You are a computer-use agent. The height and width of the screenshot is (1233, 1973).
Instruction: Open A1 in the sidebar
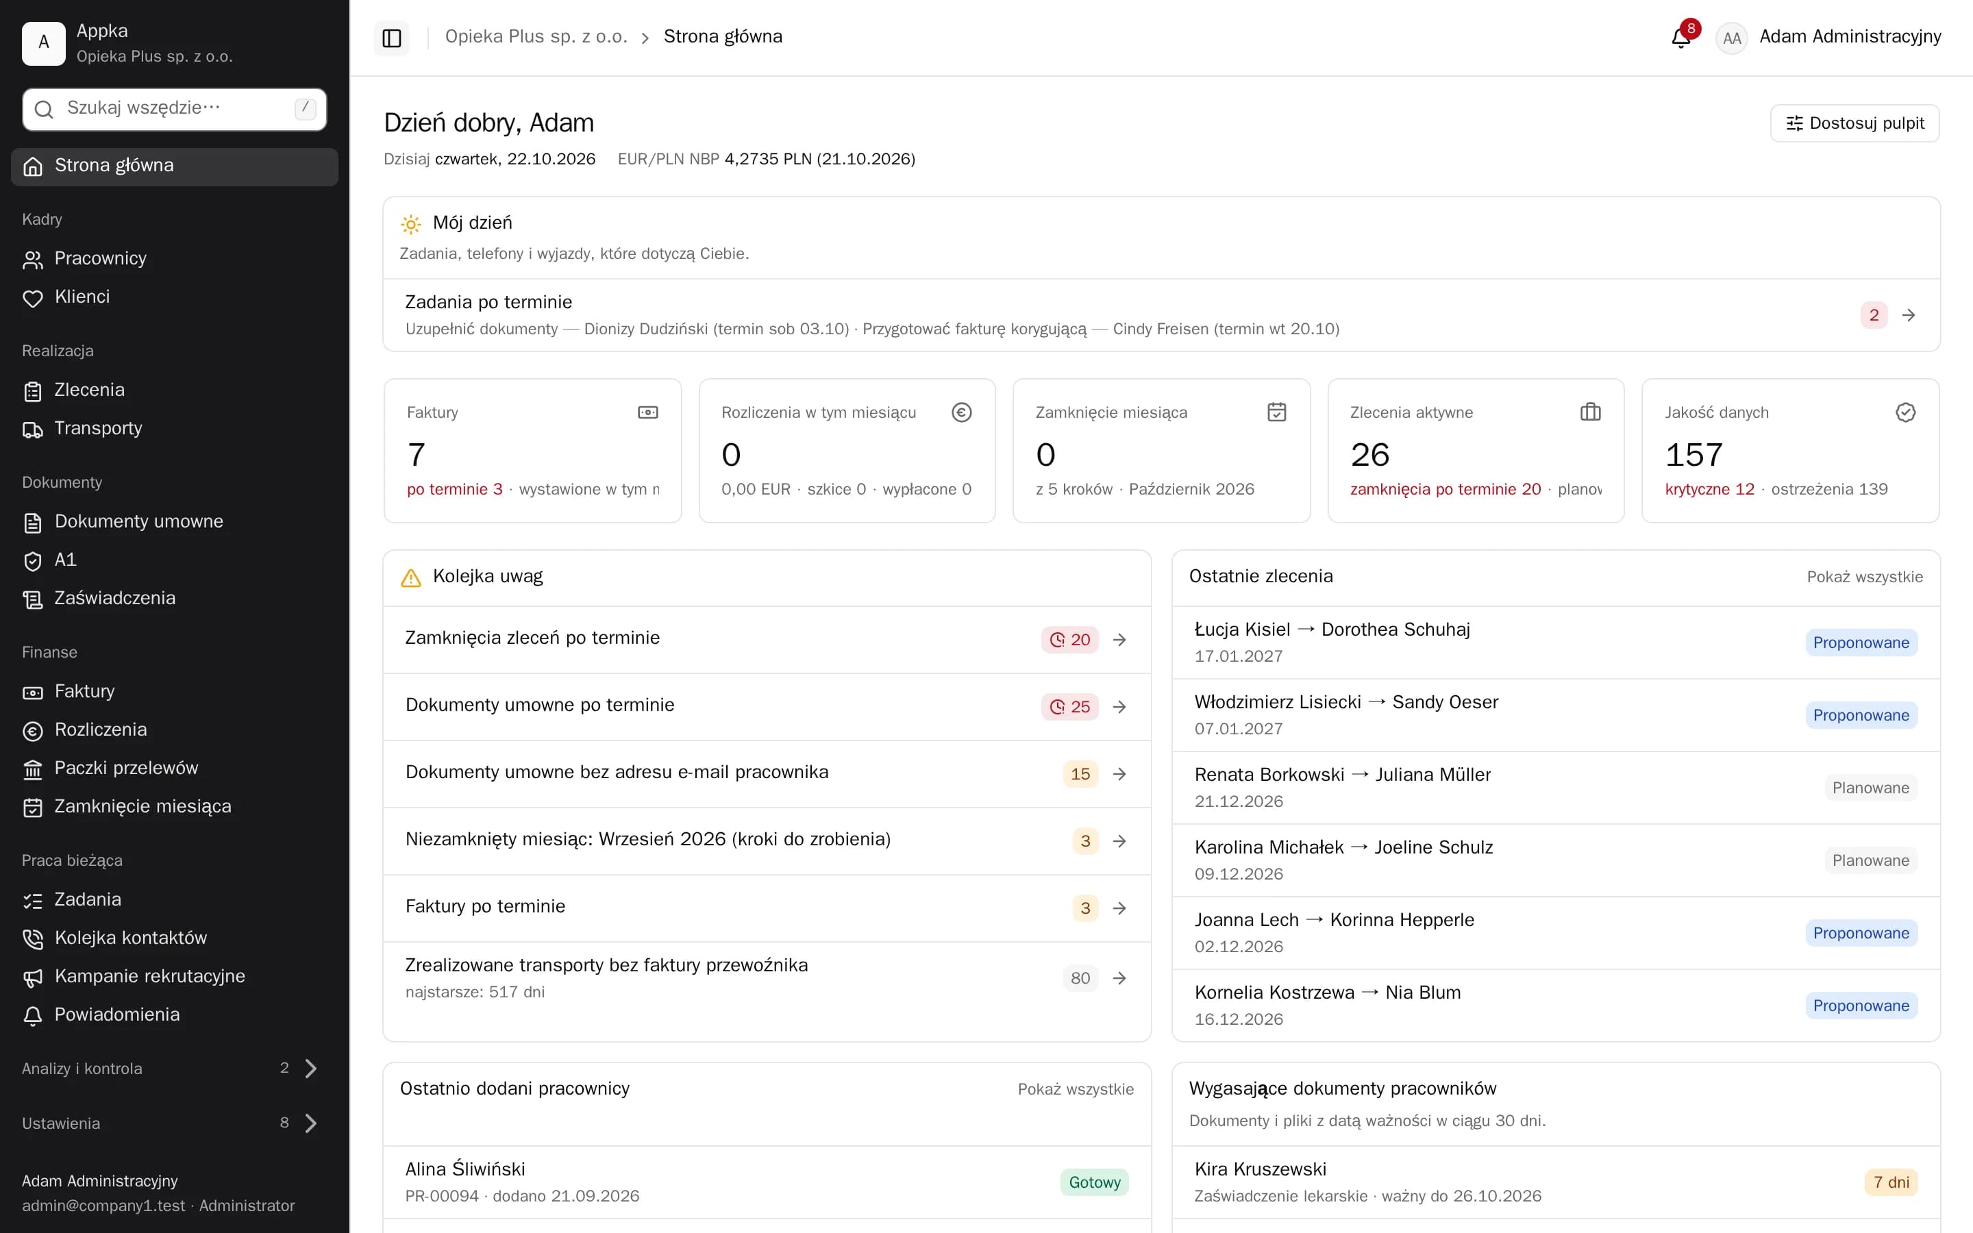[175, 560]
